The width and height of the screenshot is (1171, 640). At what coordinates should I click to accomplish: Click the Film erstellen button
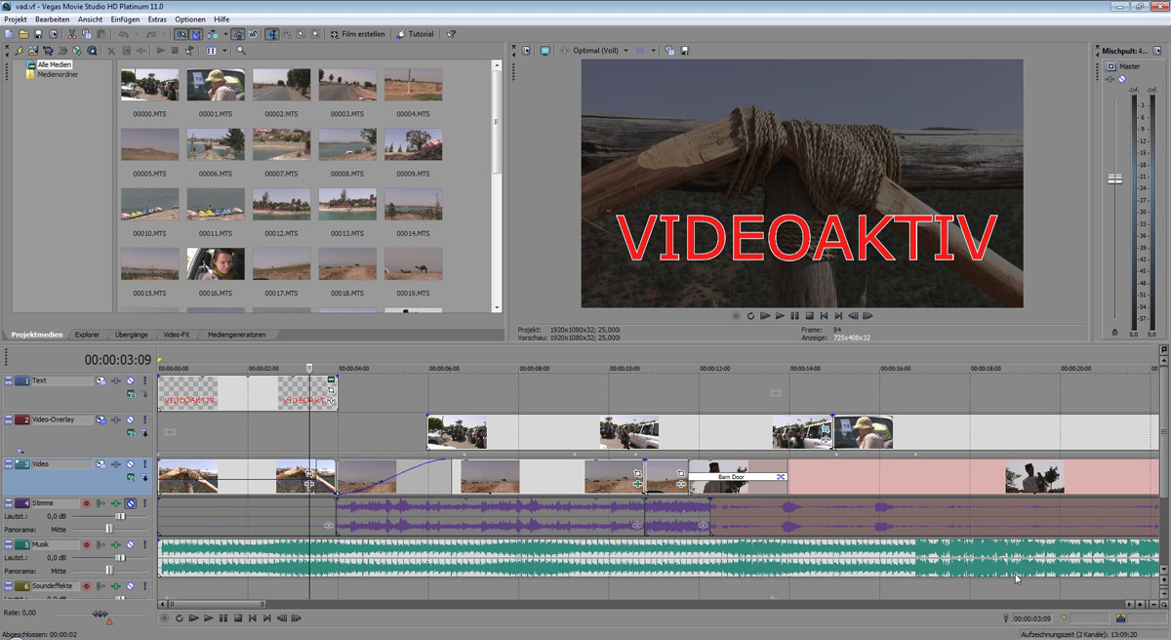pos(358,34)
